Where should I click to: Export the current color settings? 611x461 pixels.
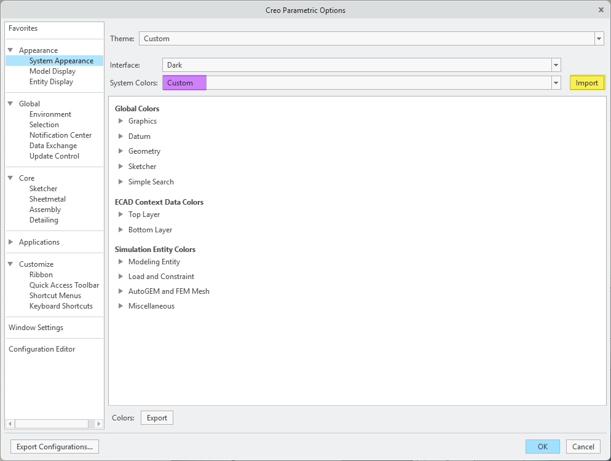pyautogui.click(x=156, y=417)
